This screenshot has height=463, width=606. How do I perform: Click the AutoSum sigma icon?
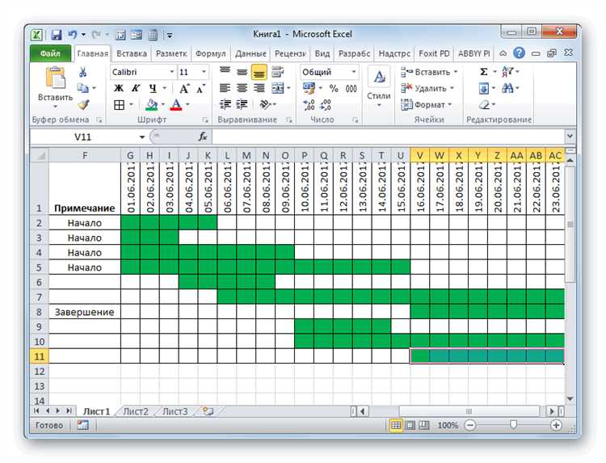point(484,72)
